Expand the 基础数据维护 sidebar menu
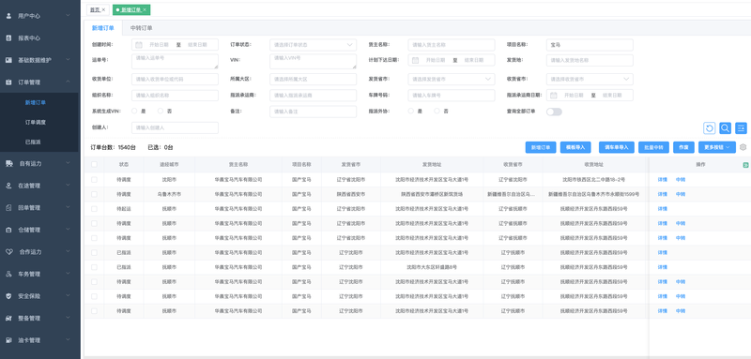 click(x=68, y=60)
